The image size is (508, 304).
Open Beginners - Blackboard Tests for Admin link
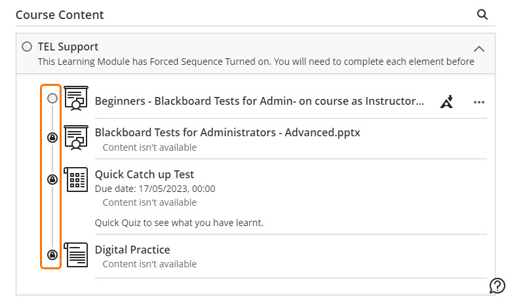point(260,101)
